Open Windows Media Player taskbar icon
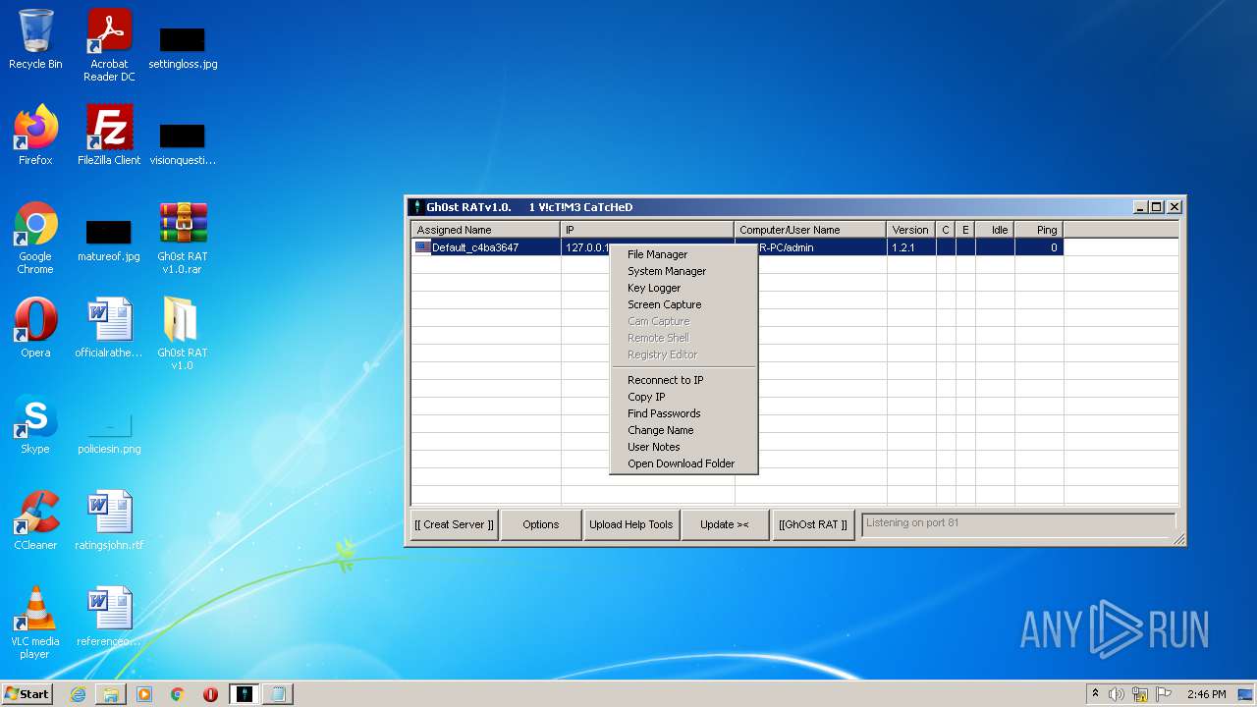 [x=144, y=694]
